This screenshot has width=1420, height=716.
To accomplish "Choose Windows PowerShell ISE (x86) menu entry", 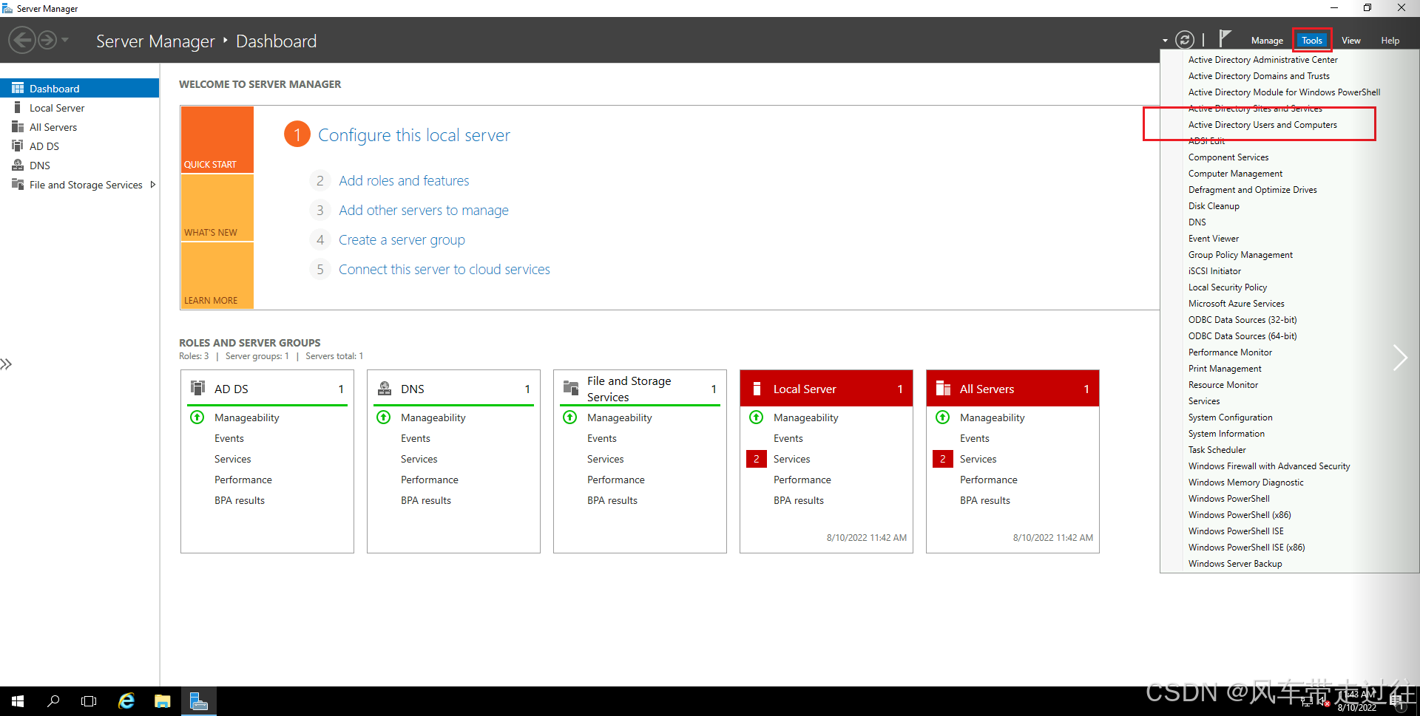I will click(1246, 548).
